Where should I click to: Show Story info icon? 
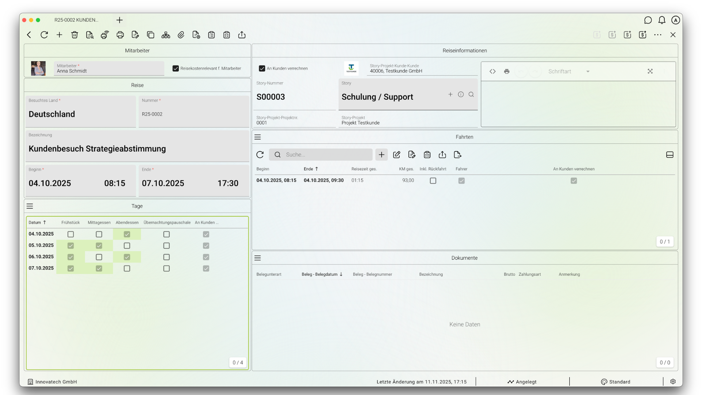tap(461, 94)
